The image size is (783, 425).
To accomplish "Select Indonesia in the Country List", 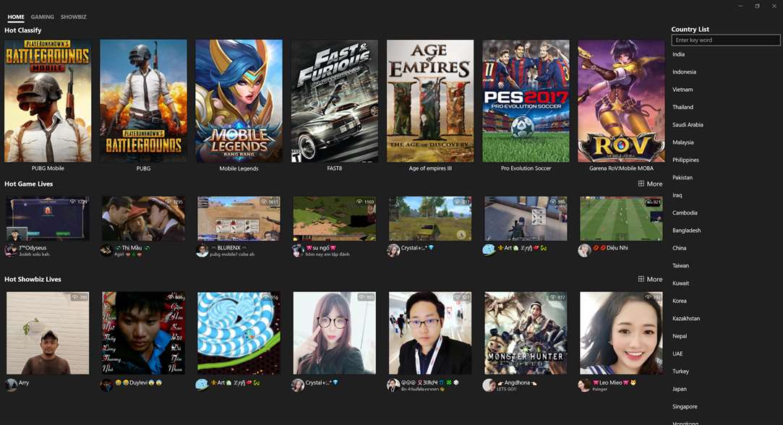I will point(684,72).
